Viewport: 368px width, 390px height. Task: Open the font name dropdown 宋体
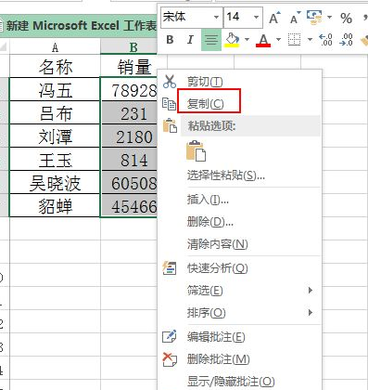pyautogui.click(x=216, y=17)
